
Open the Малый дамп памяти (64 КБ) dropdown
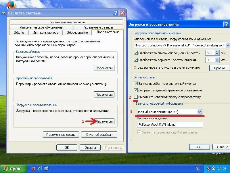(x=200, y=112)
